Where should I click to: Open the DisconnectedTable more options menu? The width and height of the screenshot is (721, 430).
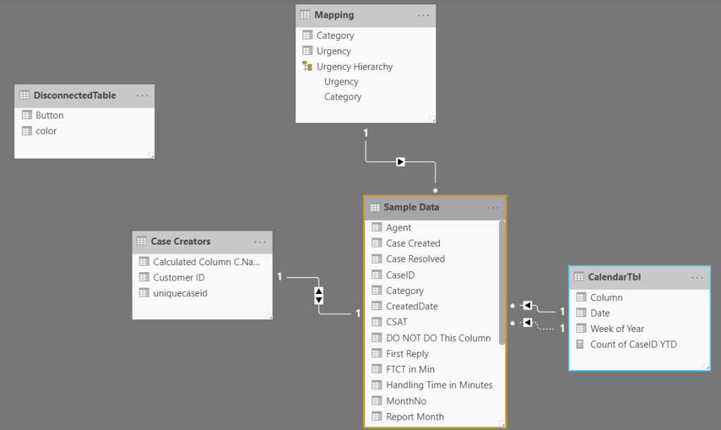point(142,95)
